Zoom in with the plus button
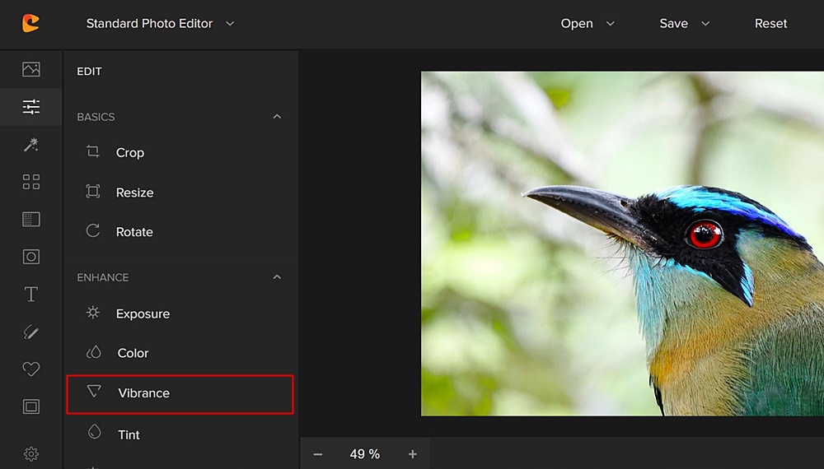 (x=413, y=454)
